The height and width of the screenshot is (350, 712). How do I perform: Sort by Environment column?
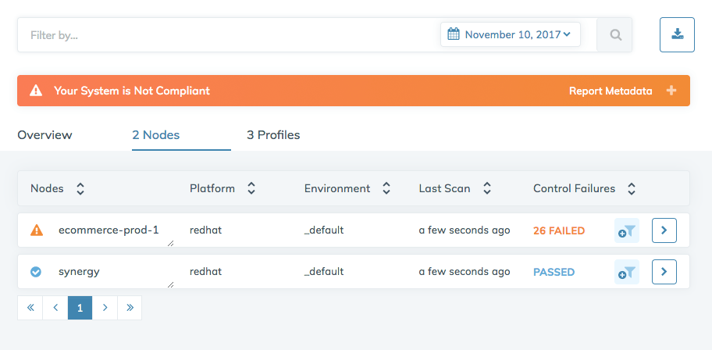(x=386, y=188)
